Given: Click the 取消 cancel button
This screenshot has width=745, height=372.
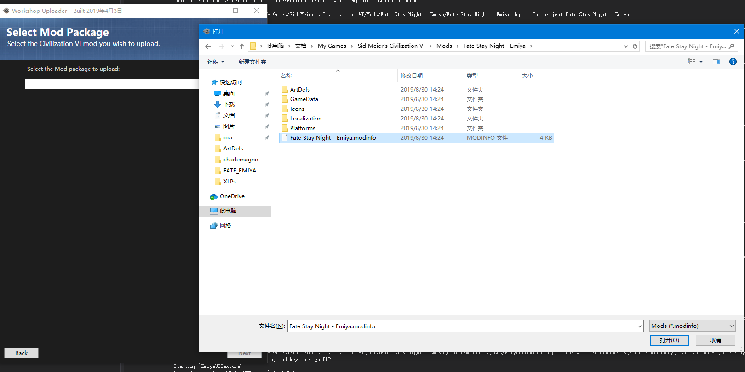Looking at the screenshot, I should pos(715,340).
